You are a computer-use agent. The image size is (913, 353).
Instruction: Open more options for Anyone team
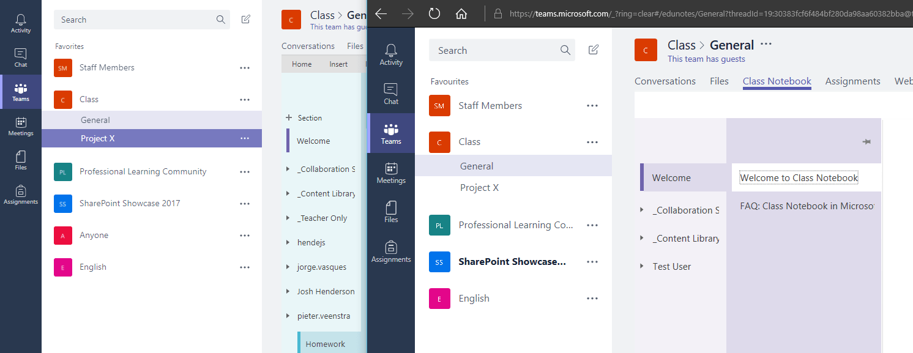245,236
